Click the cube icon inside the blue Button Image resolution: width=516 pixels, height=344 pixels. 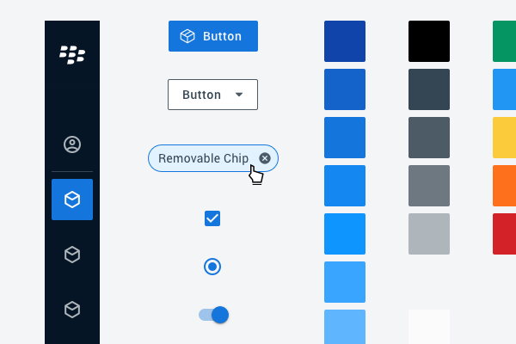pos(187,36)
